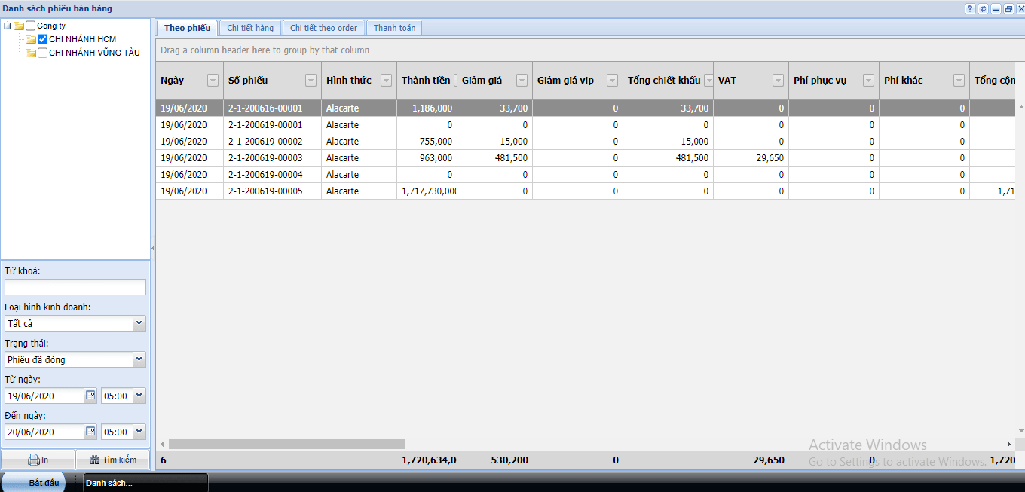Viewport: 1025px width, 492px height.
Task: Click the Từ ngày date field
Action: point(44,396)
